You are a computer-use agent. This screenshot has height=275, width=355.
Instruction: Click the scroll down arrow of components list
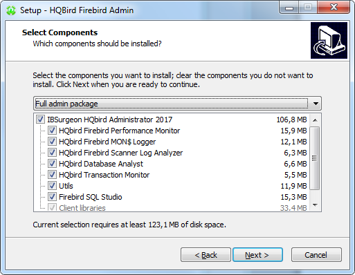(x=315, y=205)
